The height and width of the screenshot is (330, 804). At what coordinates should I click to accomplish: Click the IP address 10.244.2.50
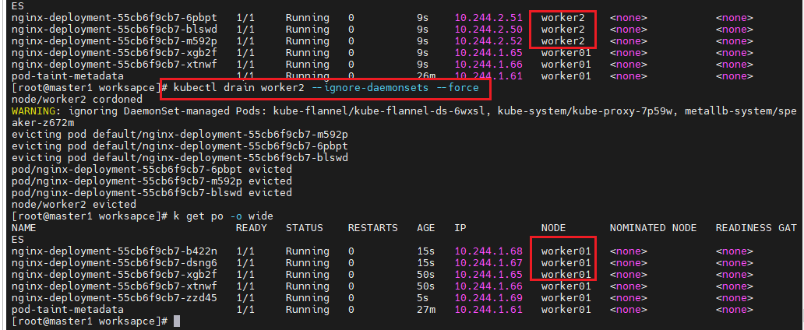point(488,30)
